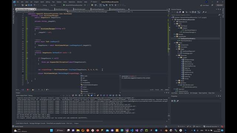Click the Save All toolbar icon
This screenshot has width=237, height=133.
tap(31, 5)
